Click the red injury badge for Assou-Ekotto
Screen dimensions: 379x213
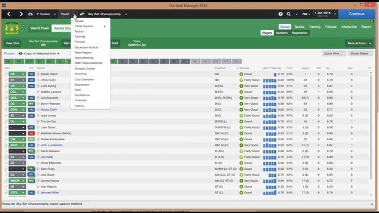point(31,133)
